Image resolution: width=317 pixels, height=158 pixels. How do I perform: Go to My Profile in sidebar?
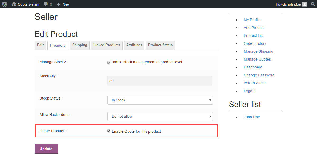[252, 20]
